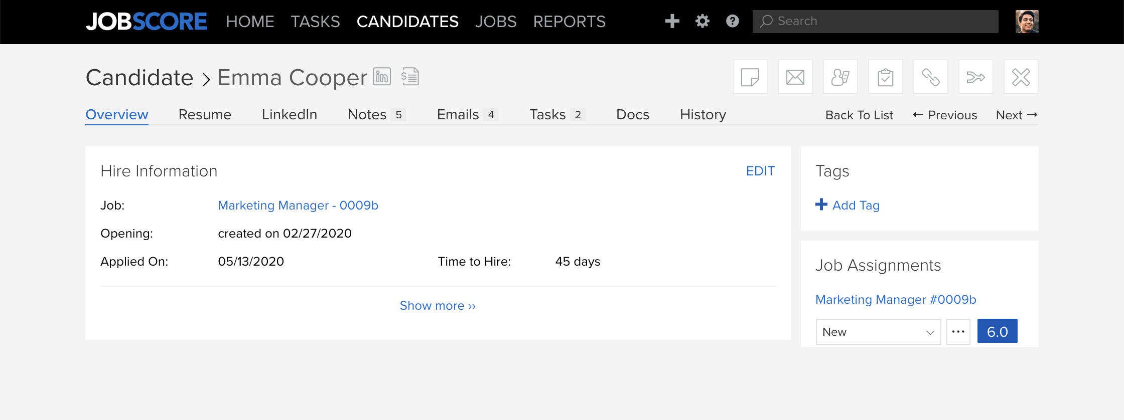Add a note with sticky note icon

[x=750, y=77]
